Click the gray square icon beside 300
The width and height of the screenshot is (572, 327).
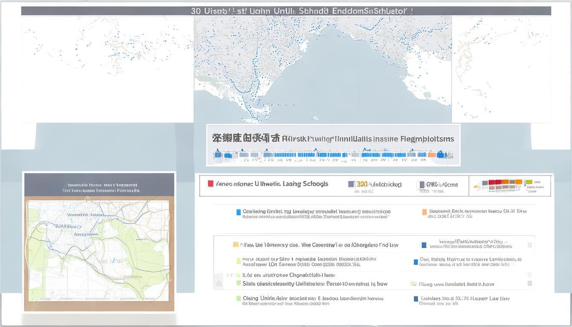tap(351, 184)
